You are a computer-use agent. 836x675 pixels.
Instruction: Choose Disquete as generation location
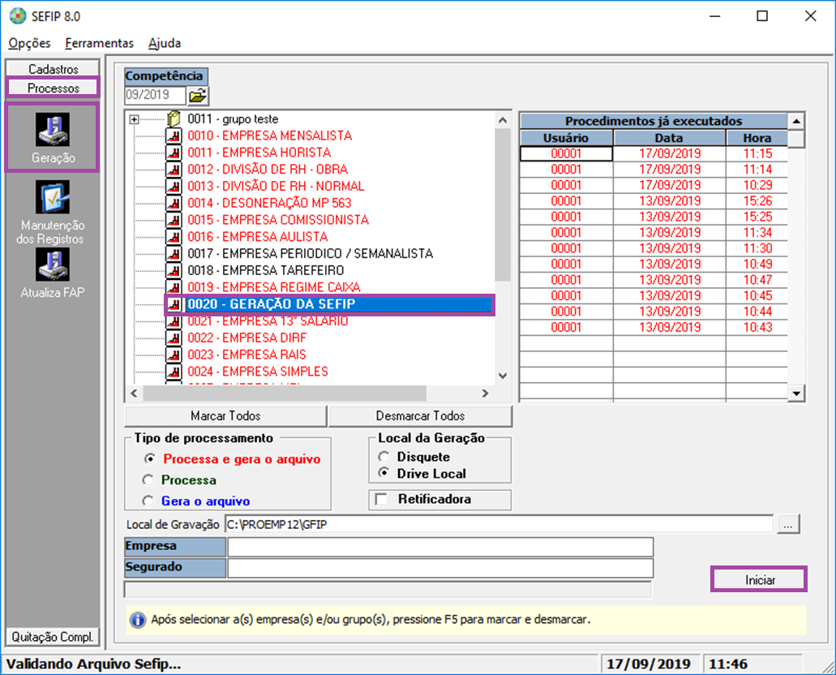tap(384, 457)
